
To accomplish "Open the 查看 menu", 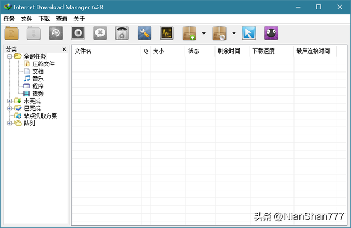I will coord(62,19).
